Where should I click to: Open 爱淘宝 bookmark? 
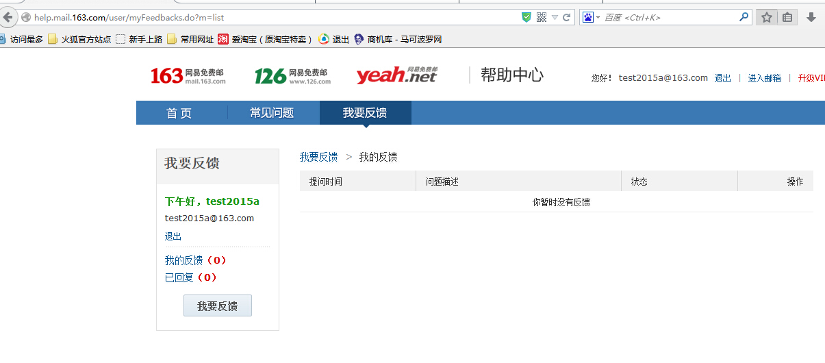pos(265,40)
